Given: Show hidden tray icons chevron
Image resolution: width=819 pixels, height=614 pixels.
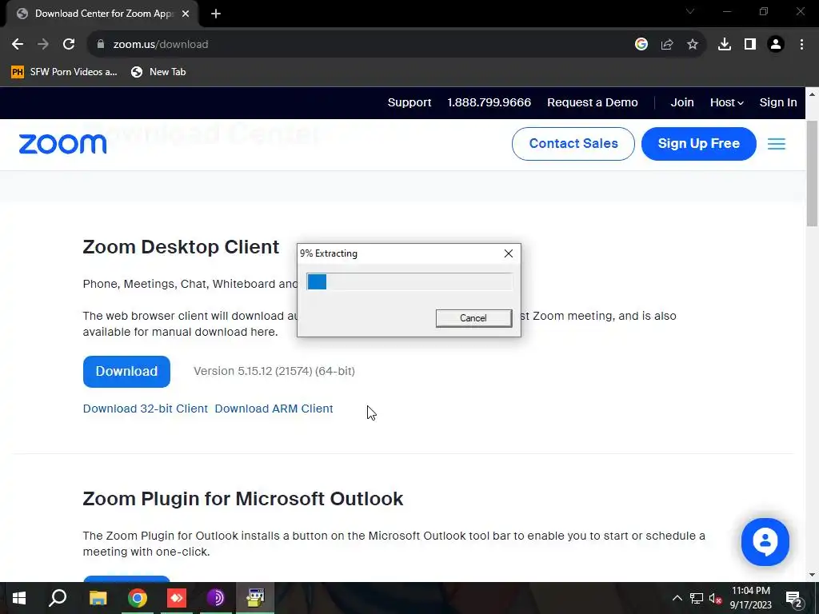Looking at the screenshot, I should click(x=677, y=598).
